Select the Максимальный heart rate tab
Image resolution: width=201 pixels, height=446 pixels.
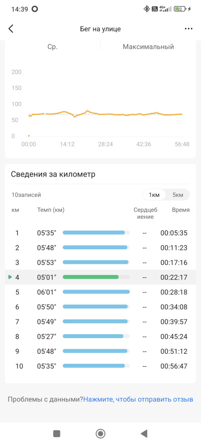pos(148,47)
